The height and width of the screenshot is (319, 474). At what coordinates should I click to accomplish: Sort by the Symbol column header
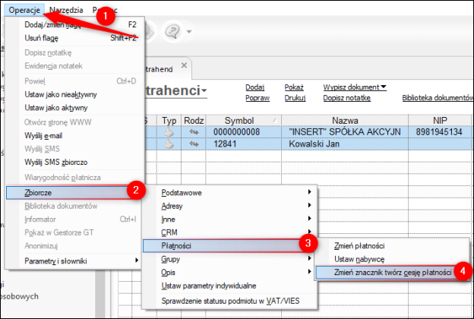[x=243, y=121]
